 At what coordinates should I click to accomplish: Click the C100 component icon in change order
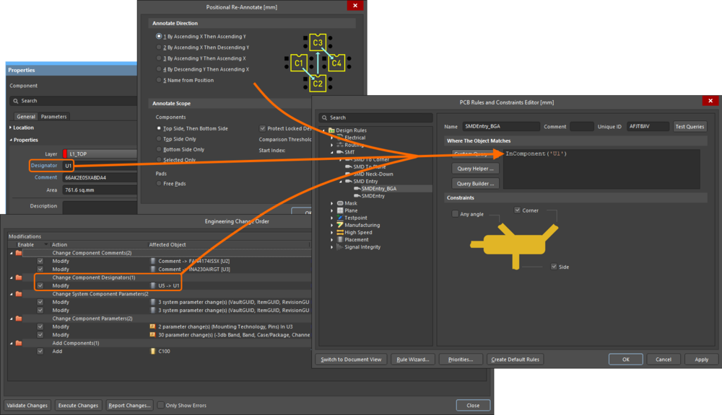coord(153,351)
